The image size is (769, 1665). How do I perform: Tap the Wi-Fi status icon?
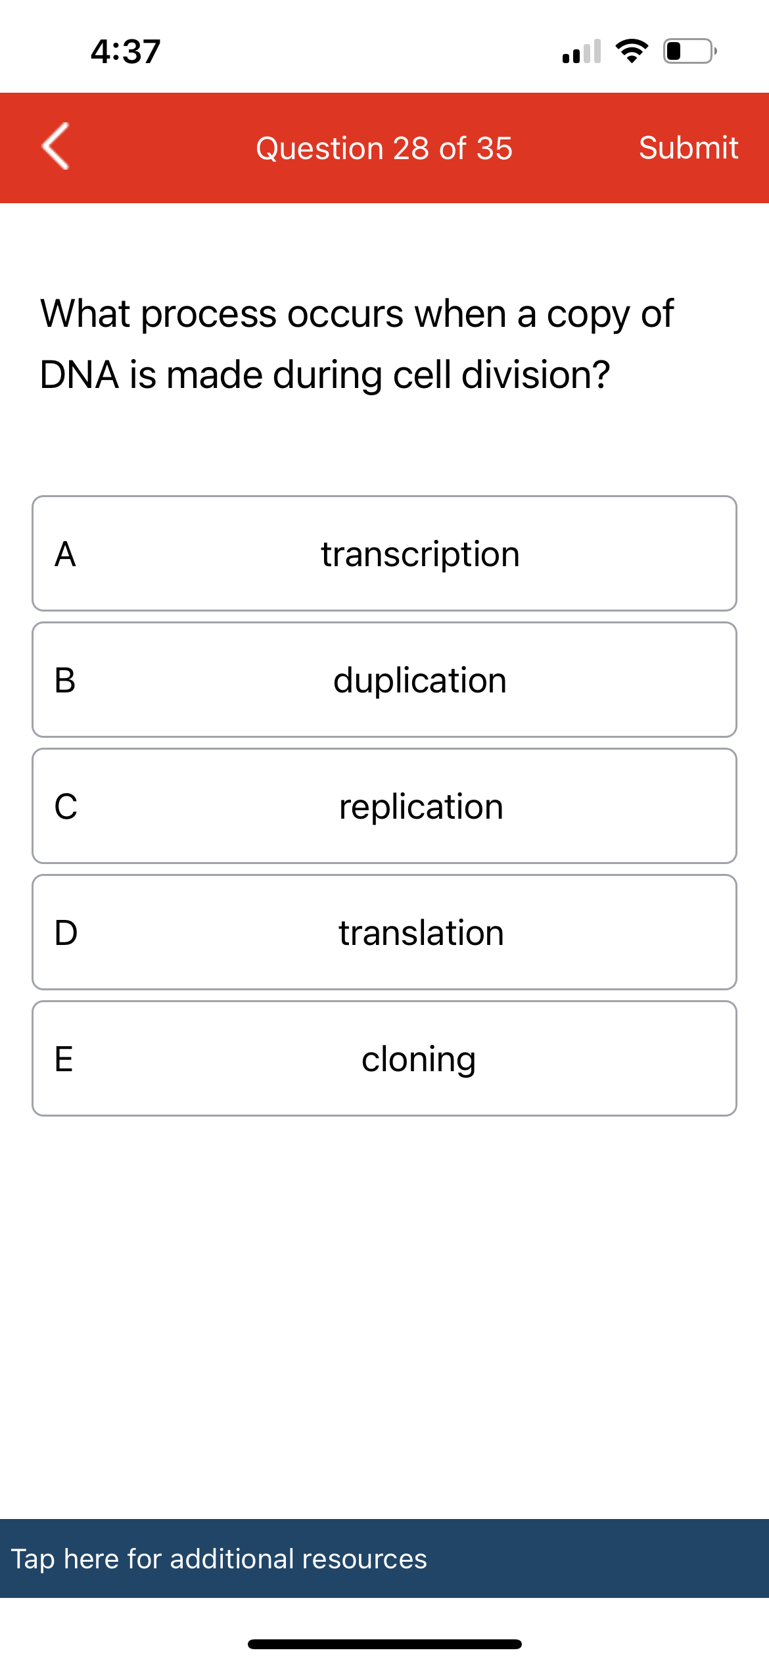pos(631,51)
